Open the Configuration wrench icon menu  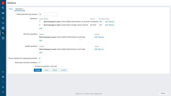coord(3,33)
